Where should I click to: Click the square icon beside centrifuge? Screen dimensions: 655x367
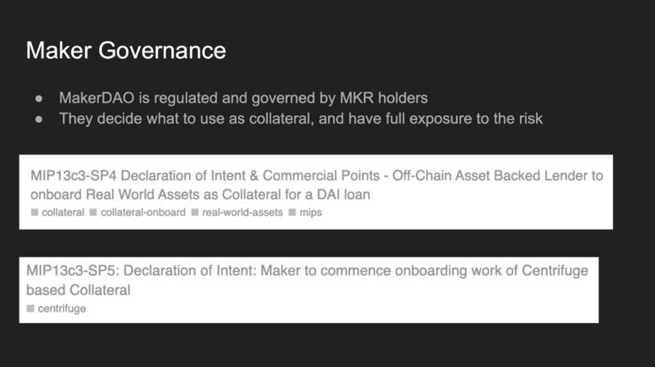(31, 308)
